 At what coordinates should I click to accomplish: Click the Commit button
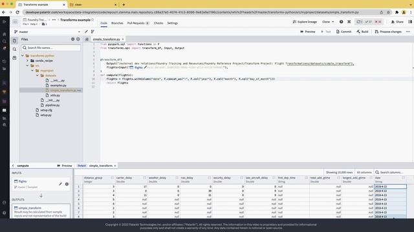343,32
